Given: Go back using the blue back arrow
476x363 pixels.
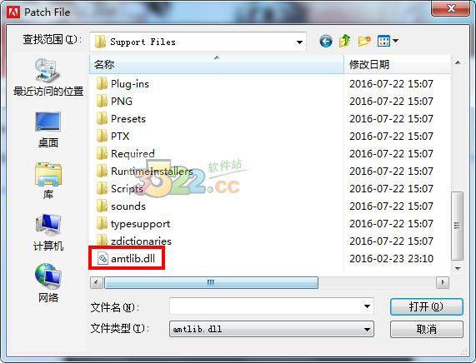Looking at the screenshot, I should pos(326,41).
